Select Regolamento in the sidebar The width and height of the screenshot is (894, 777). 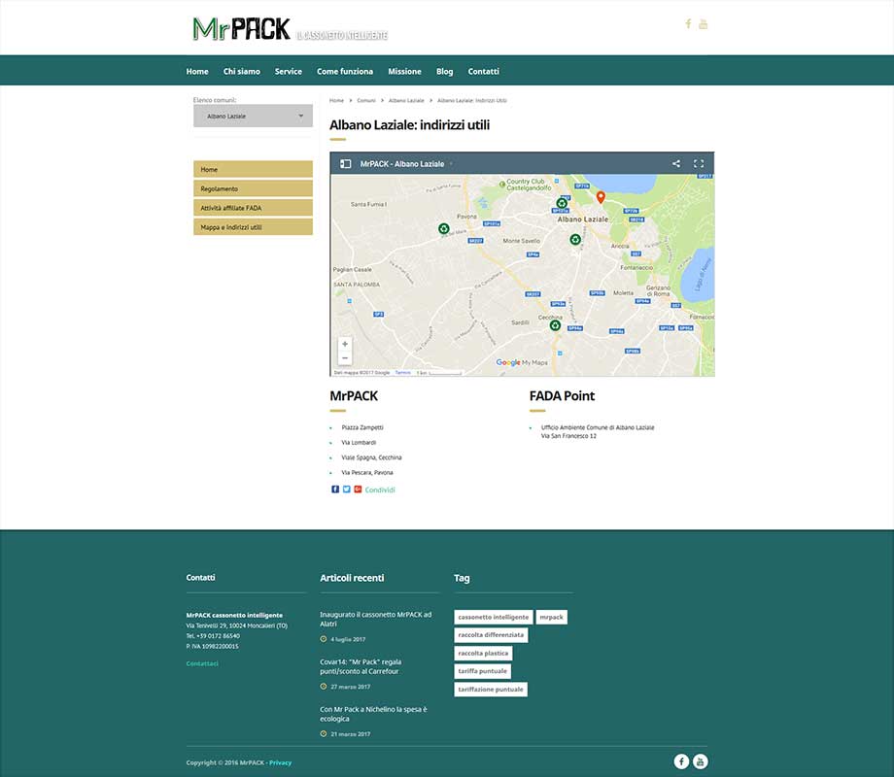click(x=254, y=188)
